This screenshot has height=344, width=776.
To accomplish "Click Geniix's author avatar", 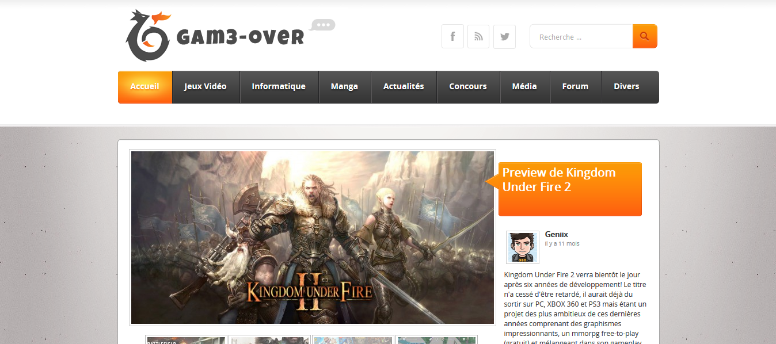I will pos(523,247).
